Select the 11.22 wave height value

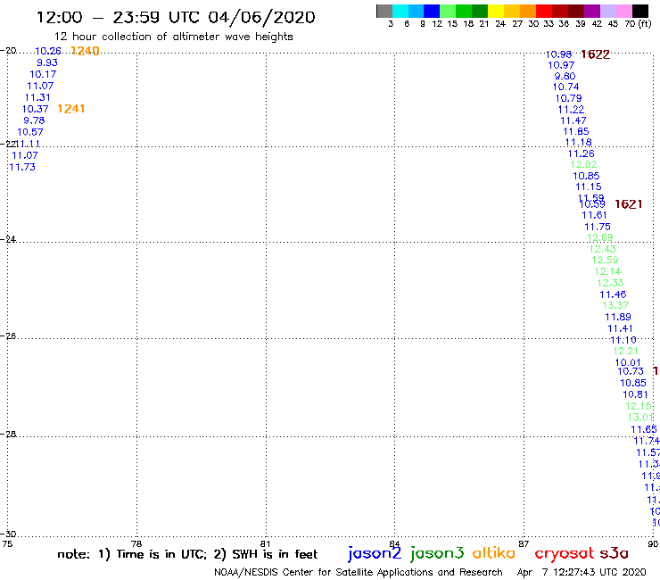point(571,110)
